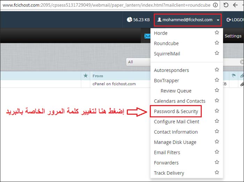Click the Logout button

pyautogui.click(x=235, y=20)
